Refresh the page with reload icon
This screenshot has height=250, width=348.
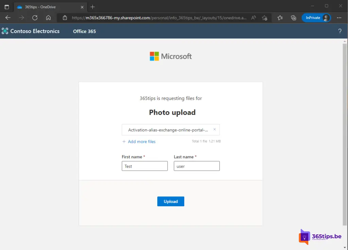pos(35,18)
